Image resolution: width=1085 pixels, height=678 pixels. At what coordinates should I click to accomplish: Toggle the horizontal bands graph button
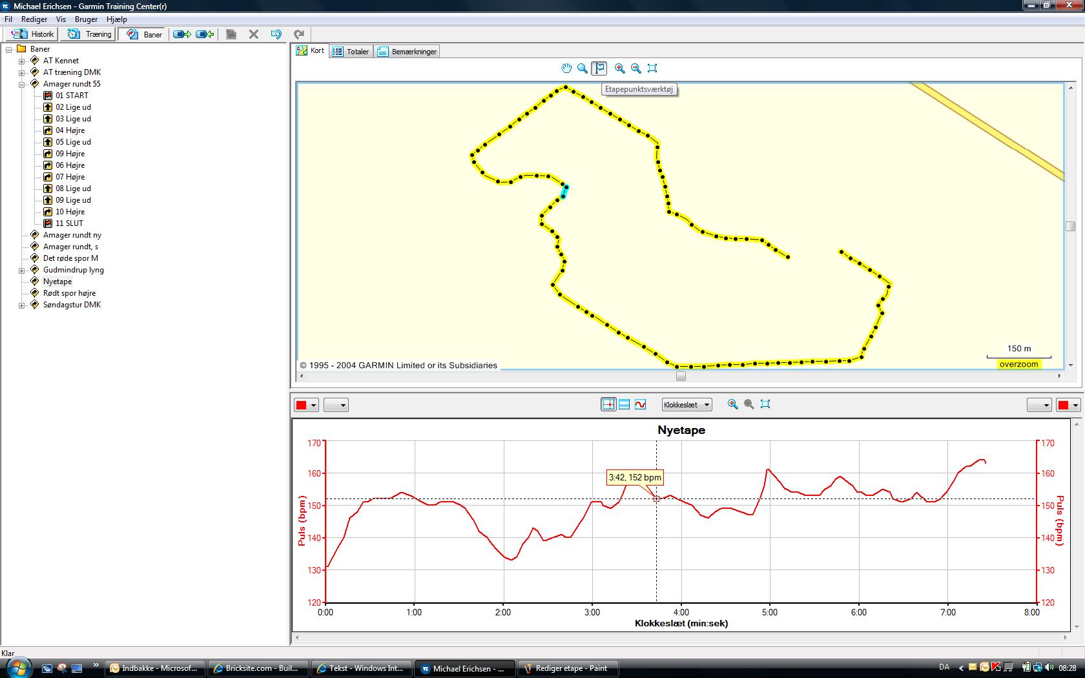point(624,404)
